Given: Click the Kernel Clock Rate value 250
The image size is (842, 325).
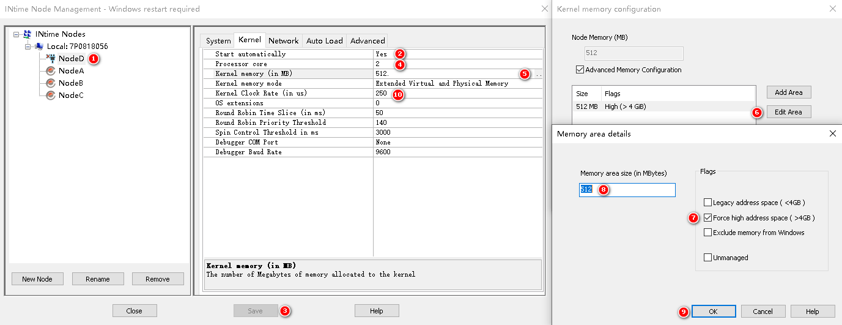Looking at the screenshot, I should (x=382, y=94).
